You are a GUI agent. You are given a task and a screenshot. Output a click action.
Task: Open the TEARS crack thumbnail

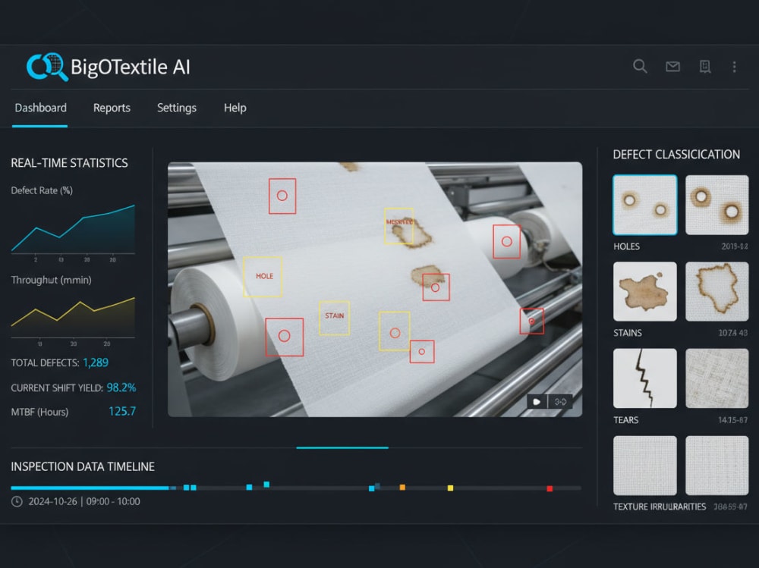point(644,378)
